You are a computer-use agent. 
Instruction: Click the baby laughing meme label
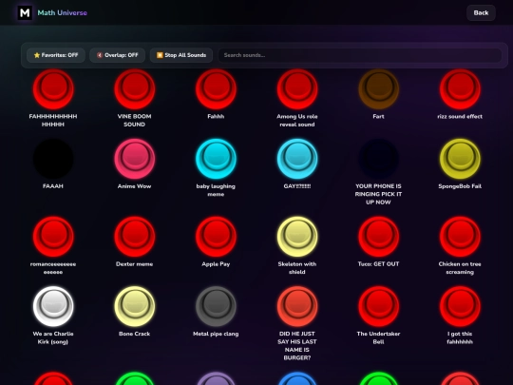(216, 190)
